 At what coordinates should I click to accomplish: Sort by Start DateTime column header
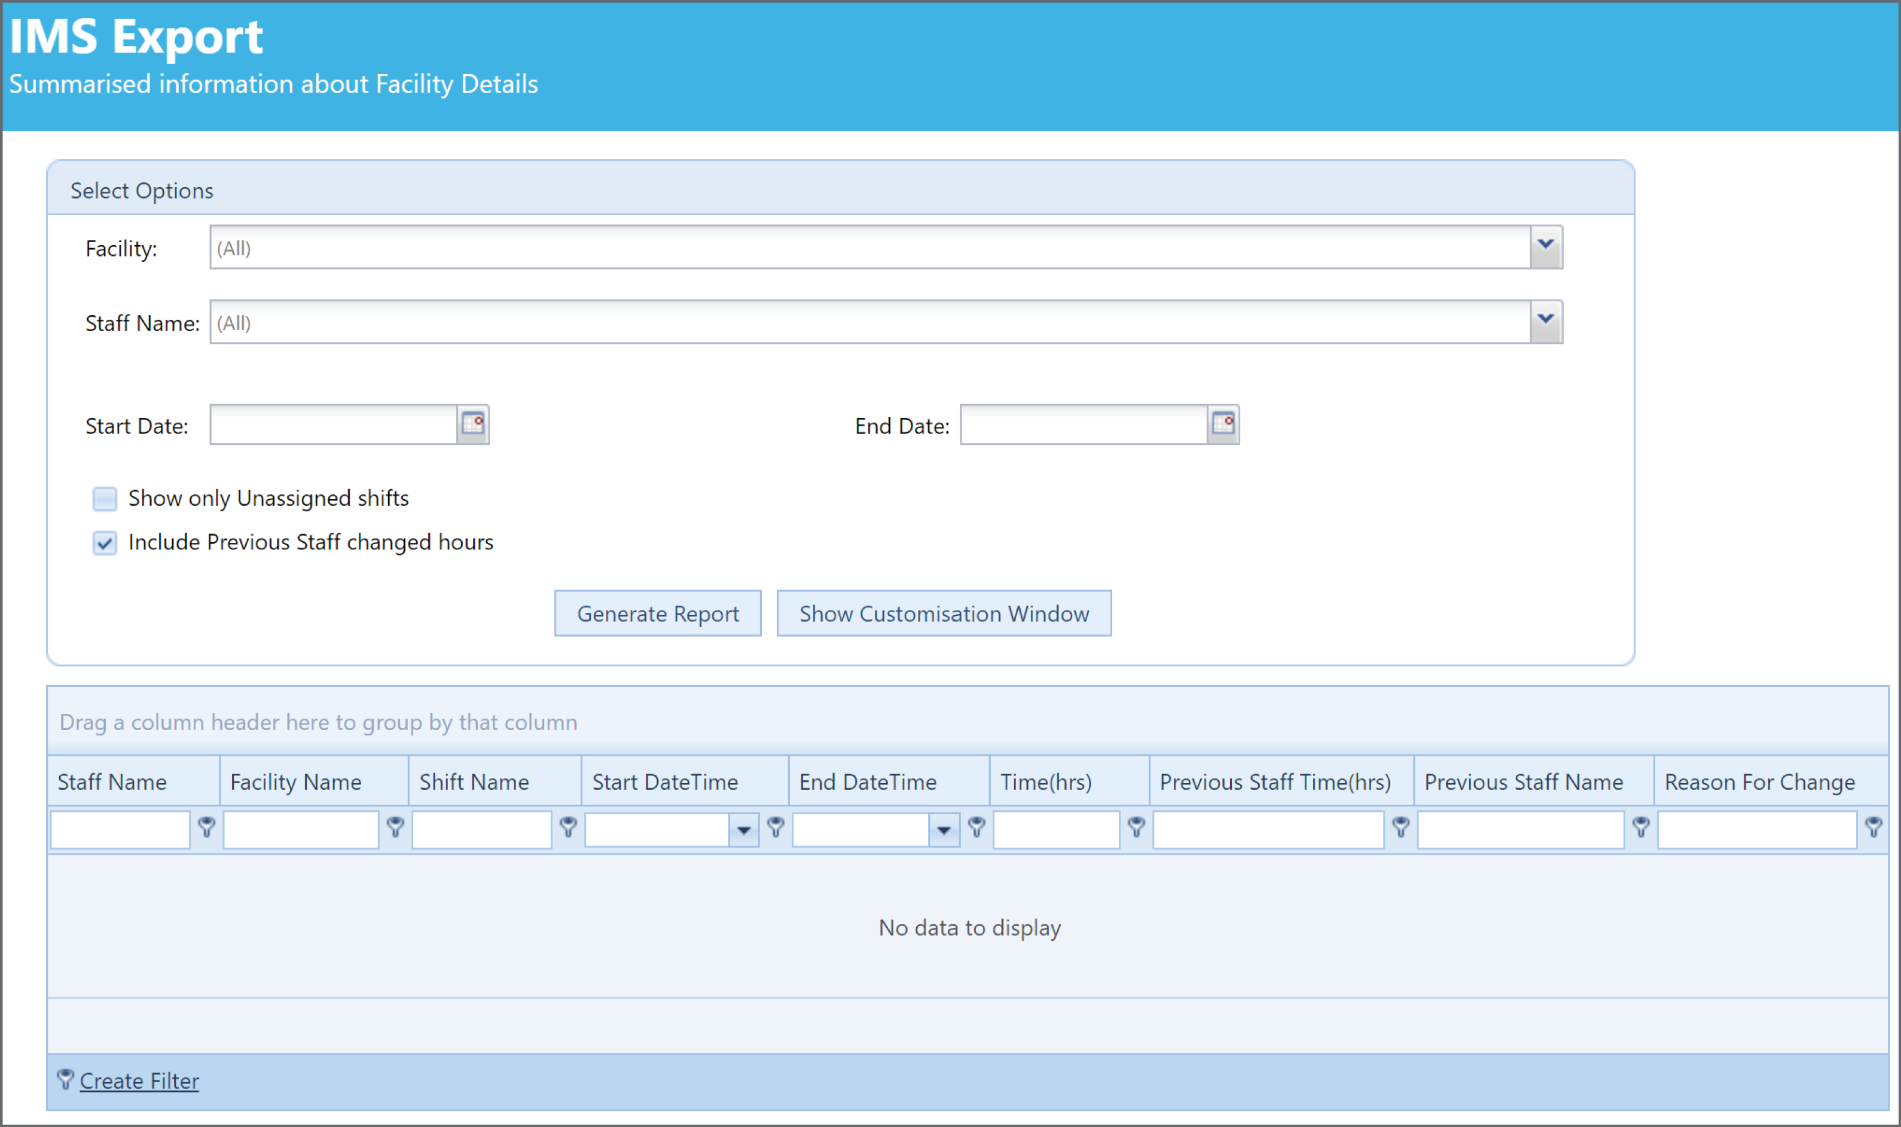(x=685, y=781)
